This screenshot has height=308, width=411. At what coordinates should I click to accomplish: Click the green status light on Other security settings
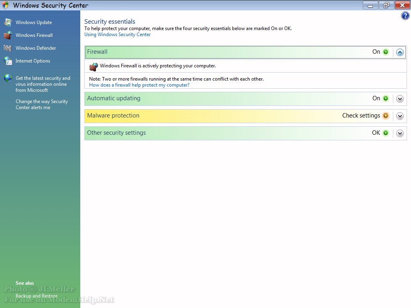click(386, 133)
